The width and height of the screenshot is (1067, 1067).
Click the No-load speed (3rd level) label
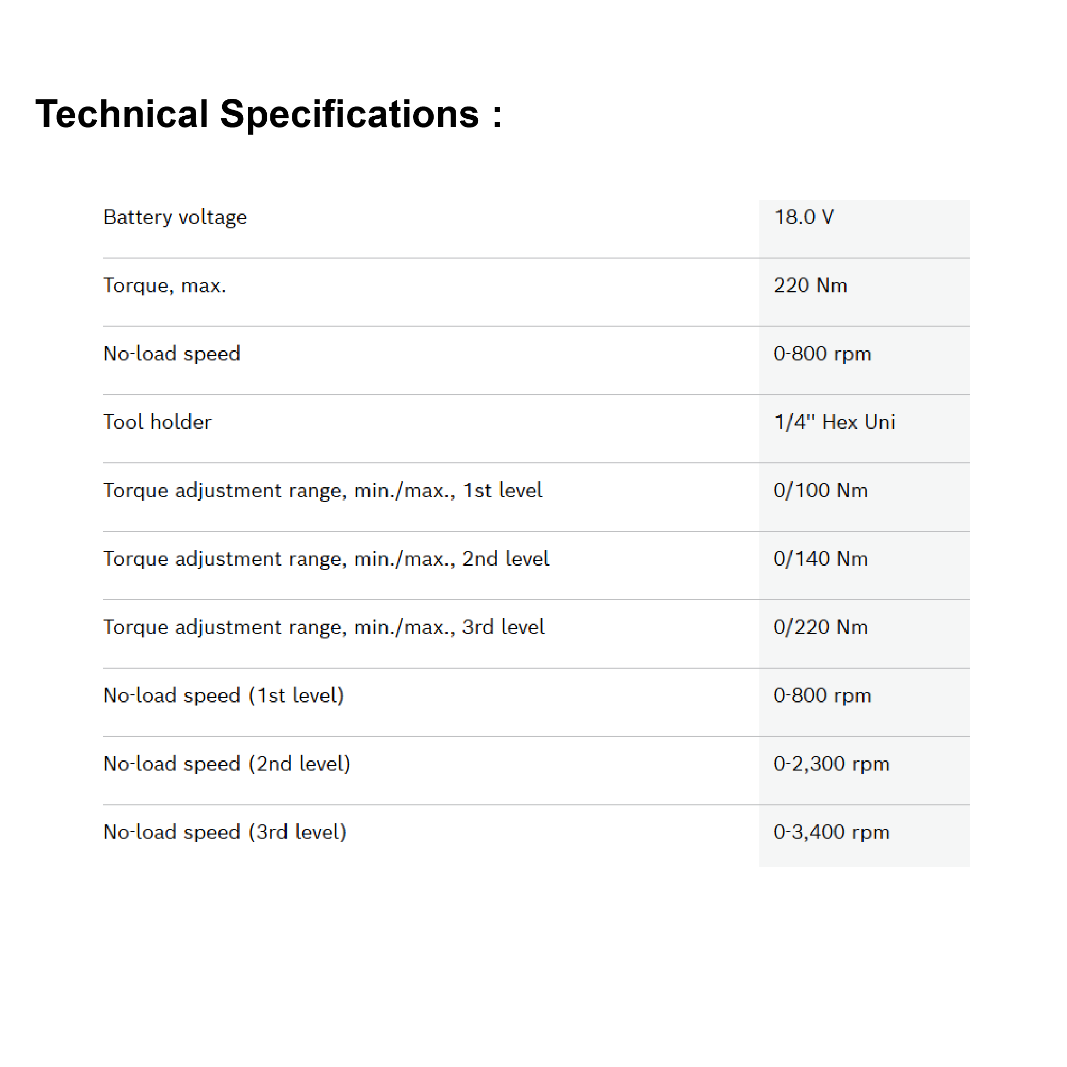[x=225, y=831]
